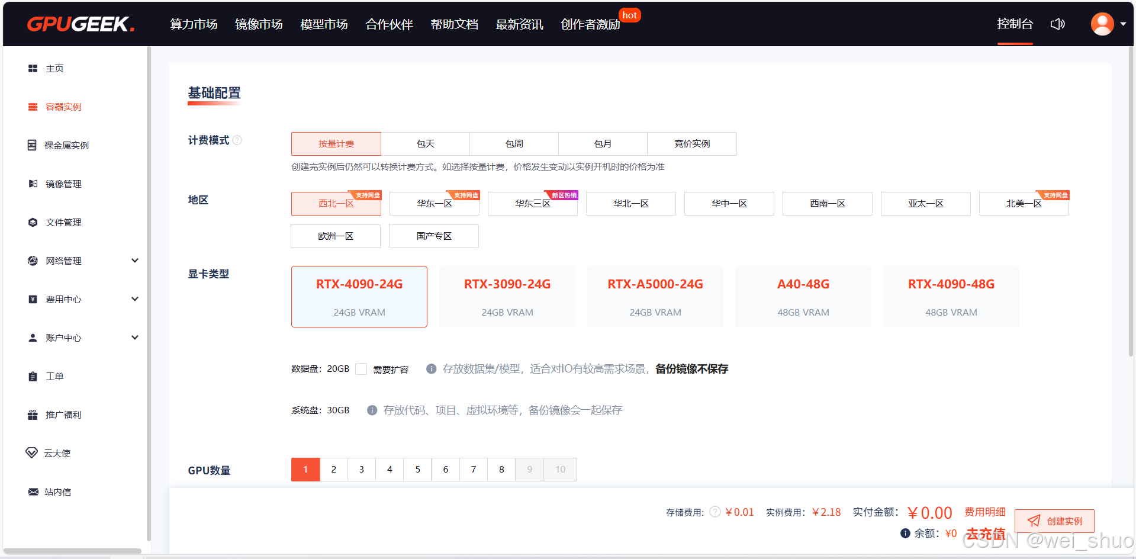Image resolution: width=1136 pixels, height=559 pixels.
Task: Open 创作者激励 in top navigation
Action: [x=590, y=24]
